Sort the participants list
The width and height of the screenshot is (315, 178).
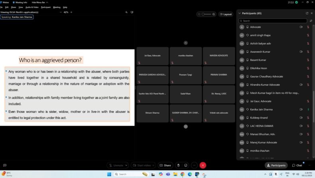tap(311, 21)
